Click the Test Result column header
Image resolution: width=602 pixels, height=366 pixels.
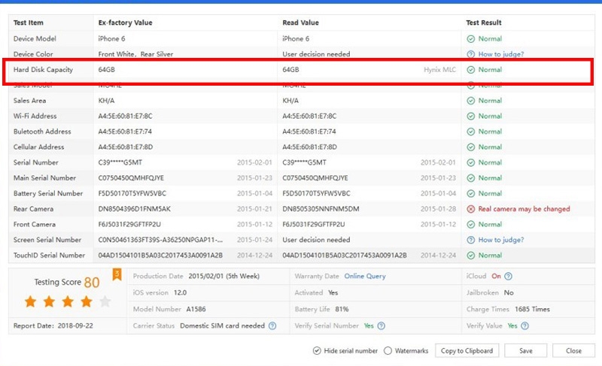(484, 23)
